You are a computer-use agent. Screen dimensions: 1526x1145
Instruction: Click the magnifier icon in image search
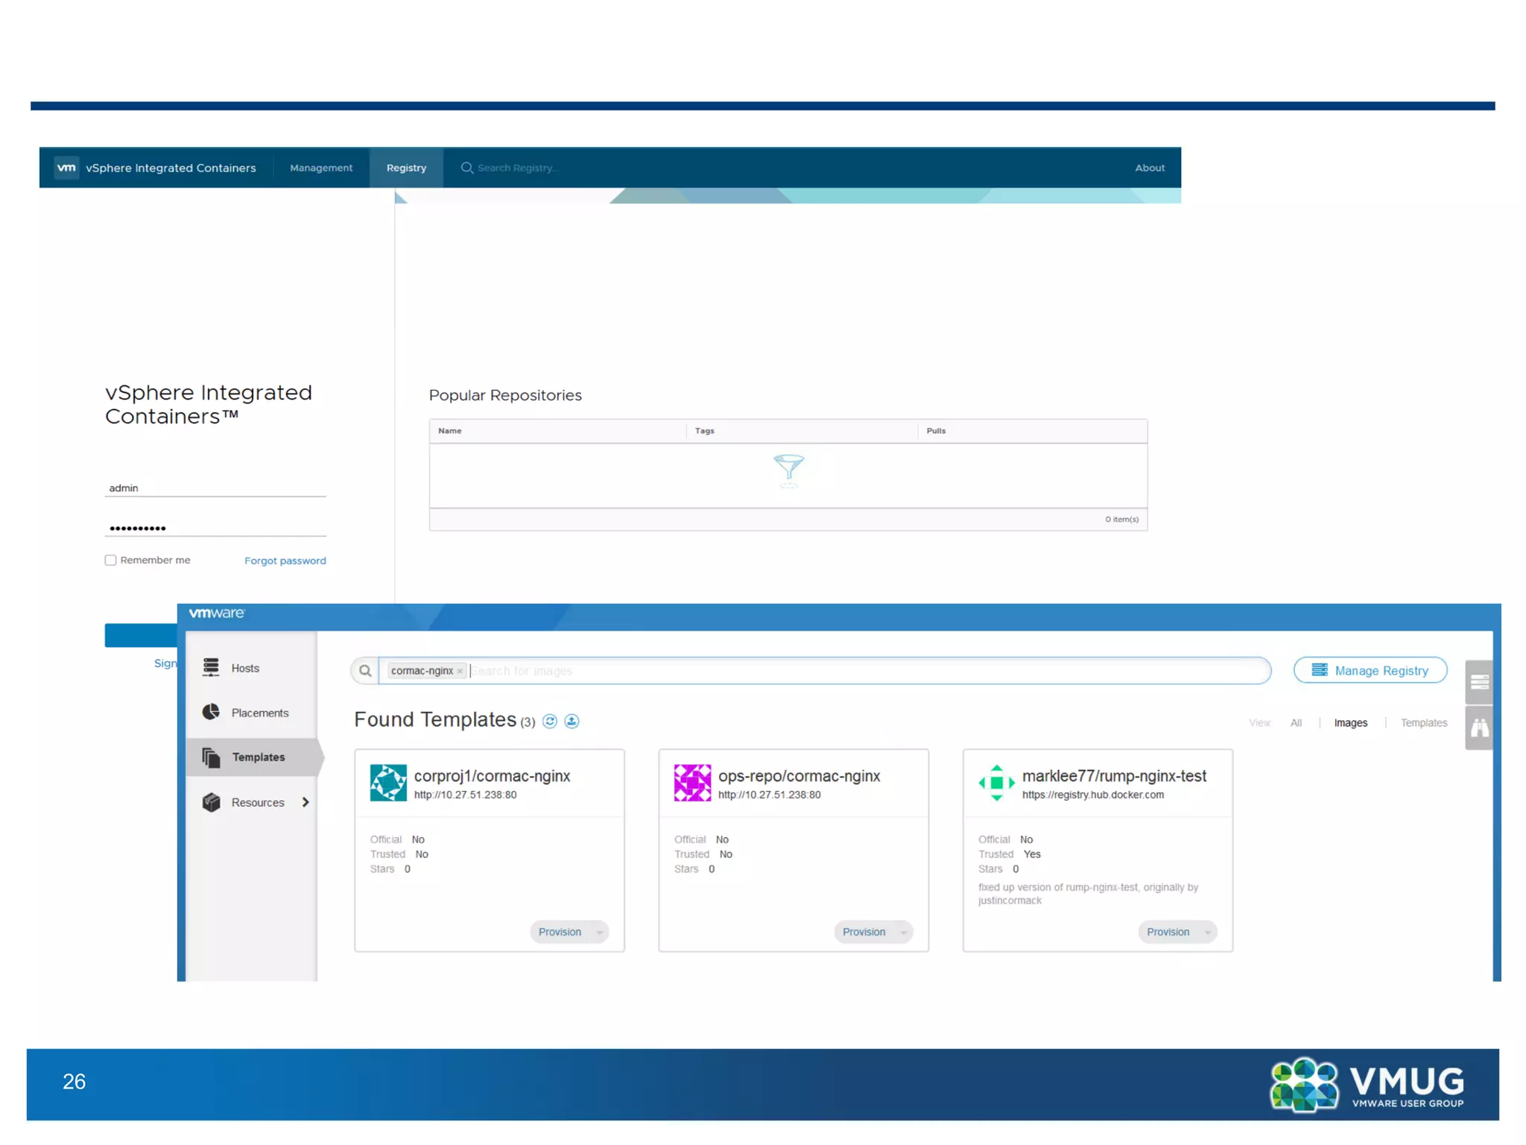pos(365,670)
